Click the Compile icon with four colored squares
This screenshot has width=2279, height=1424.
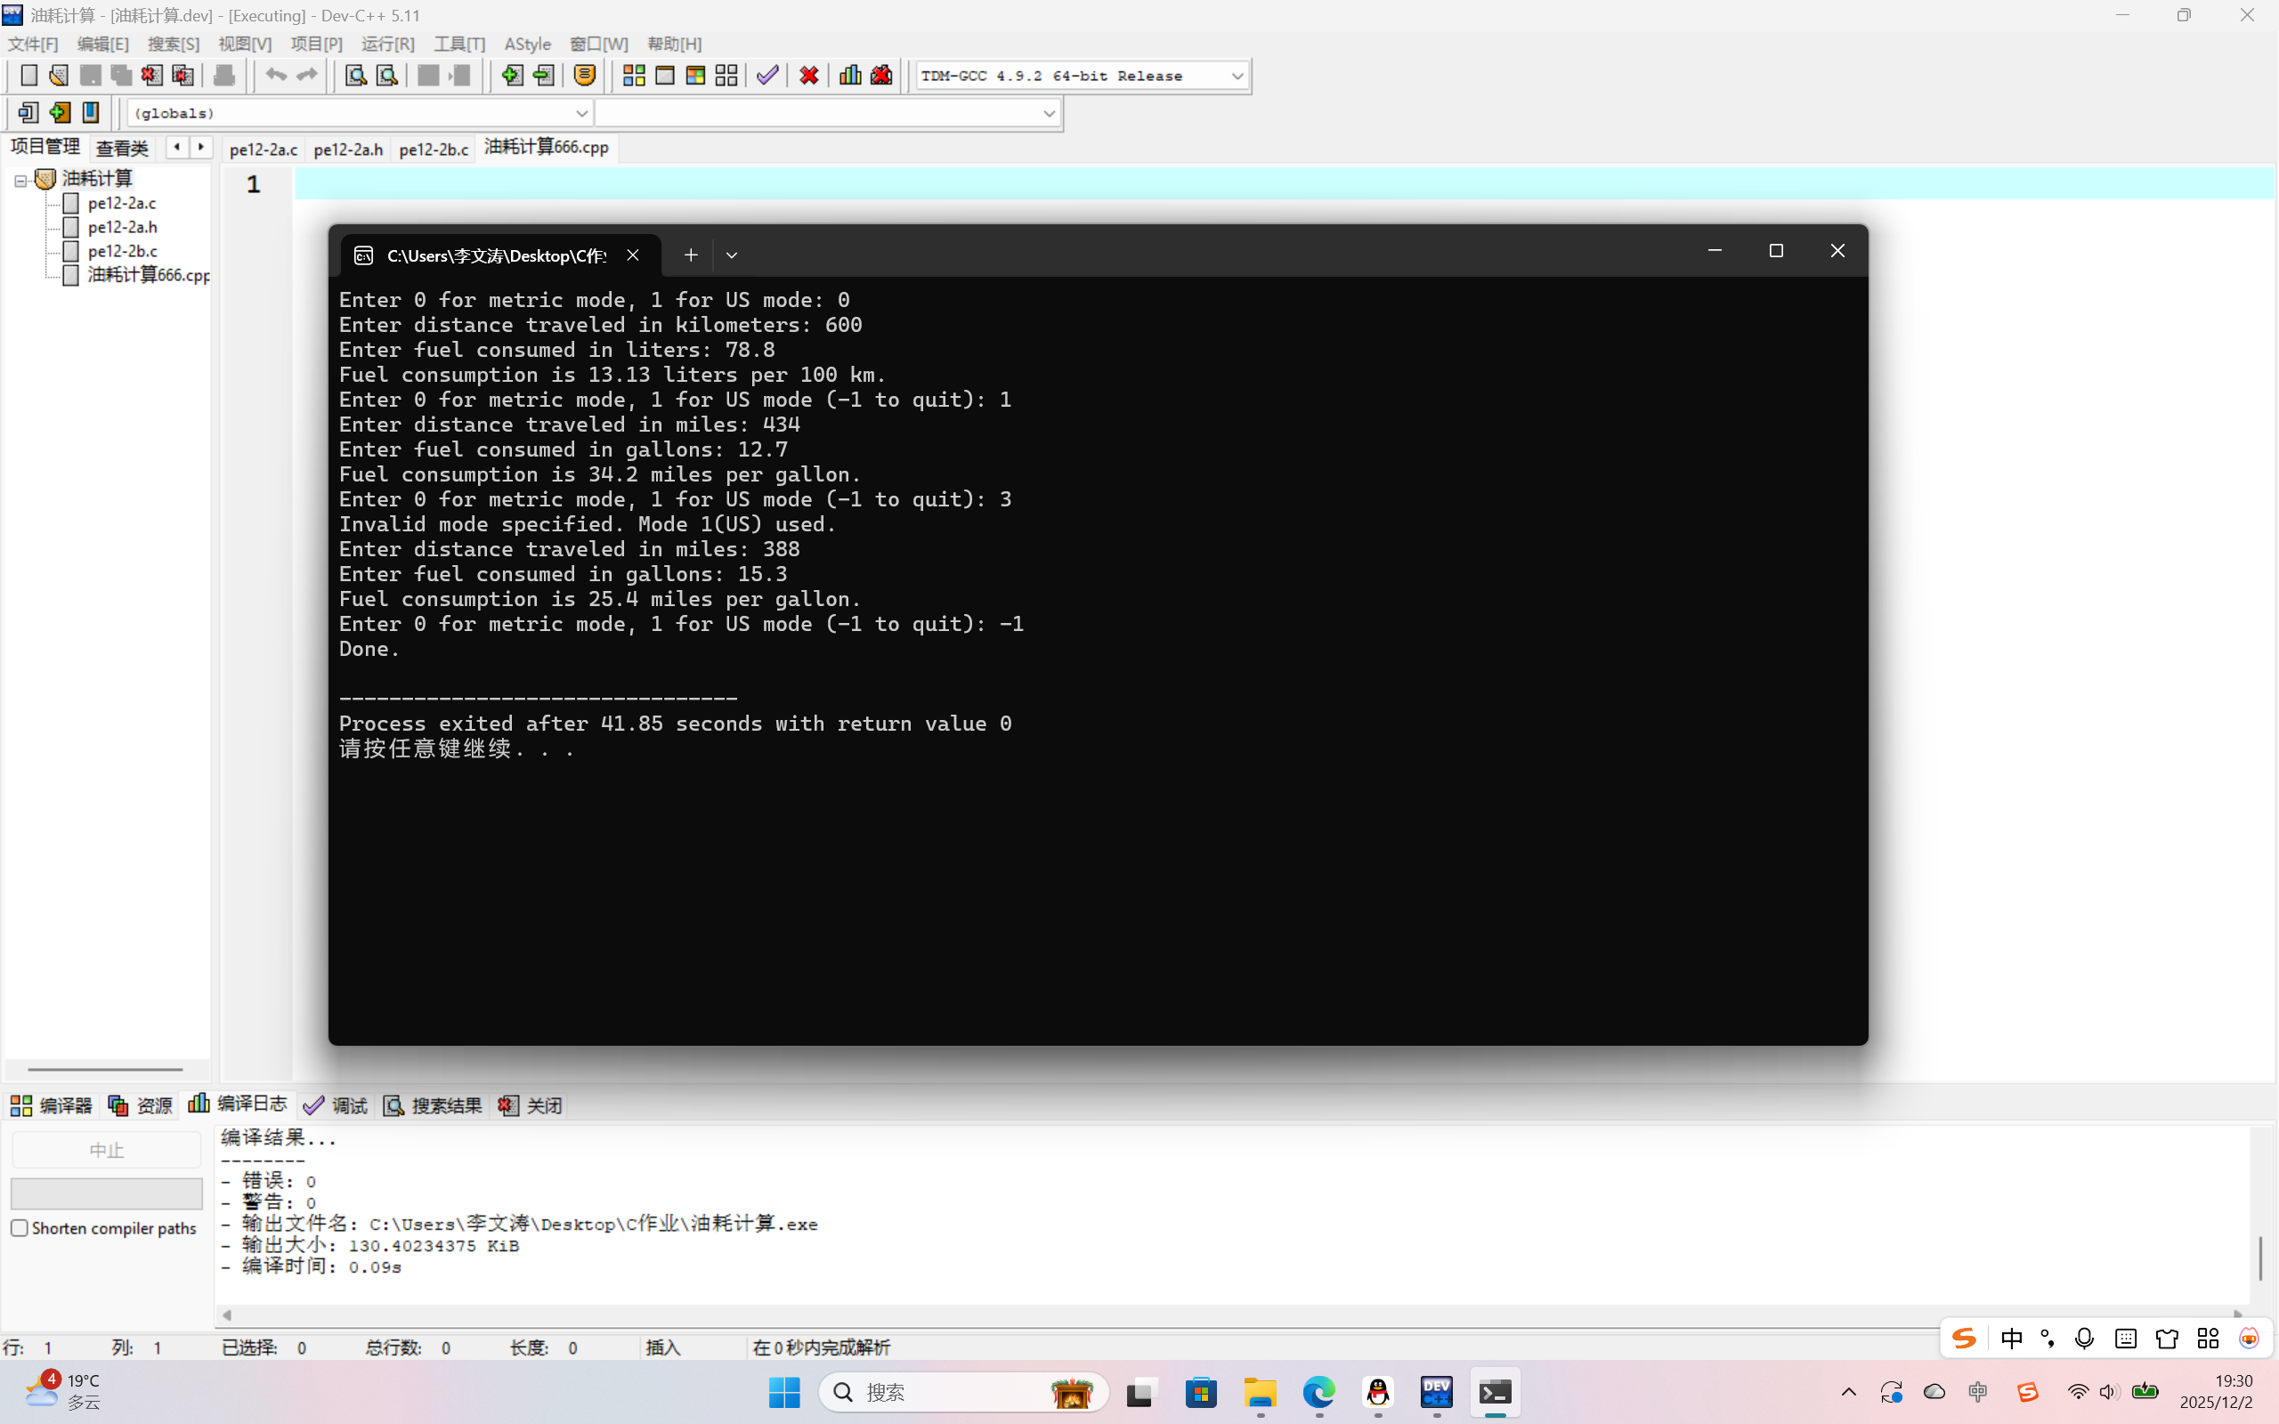(634, 76)
